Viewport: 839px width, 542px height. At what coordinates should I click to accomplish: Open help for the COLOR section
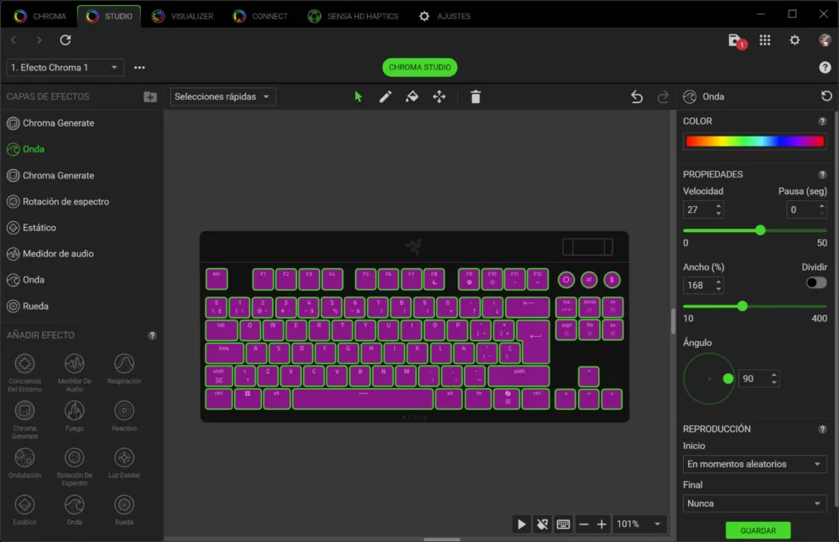822,121
